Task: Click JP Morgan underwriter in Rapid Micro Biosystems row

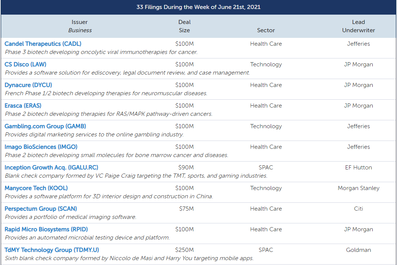Action: click(x=358, y=229)
